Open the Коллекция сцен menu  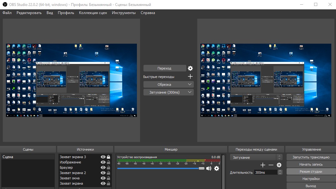tap(93, 13)
